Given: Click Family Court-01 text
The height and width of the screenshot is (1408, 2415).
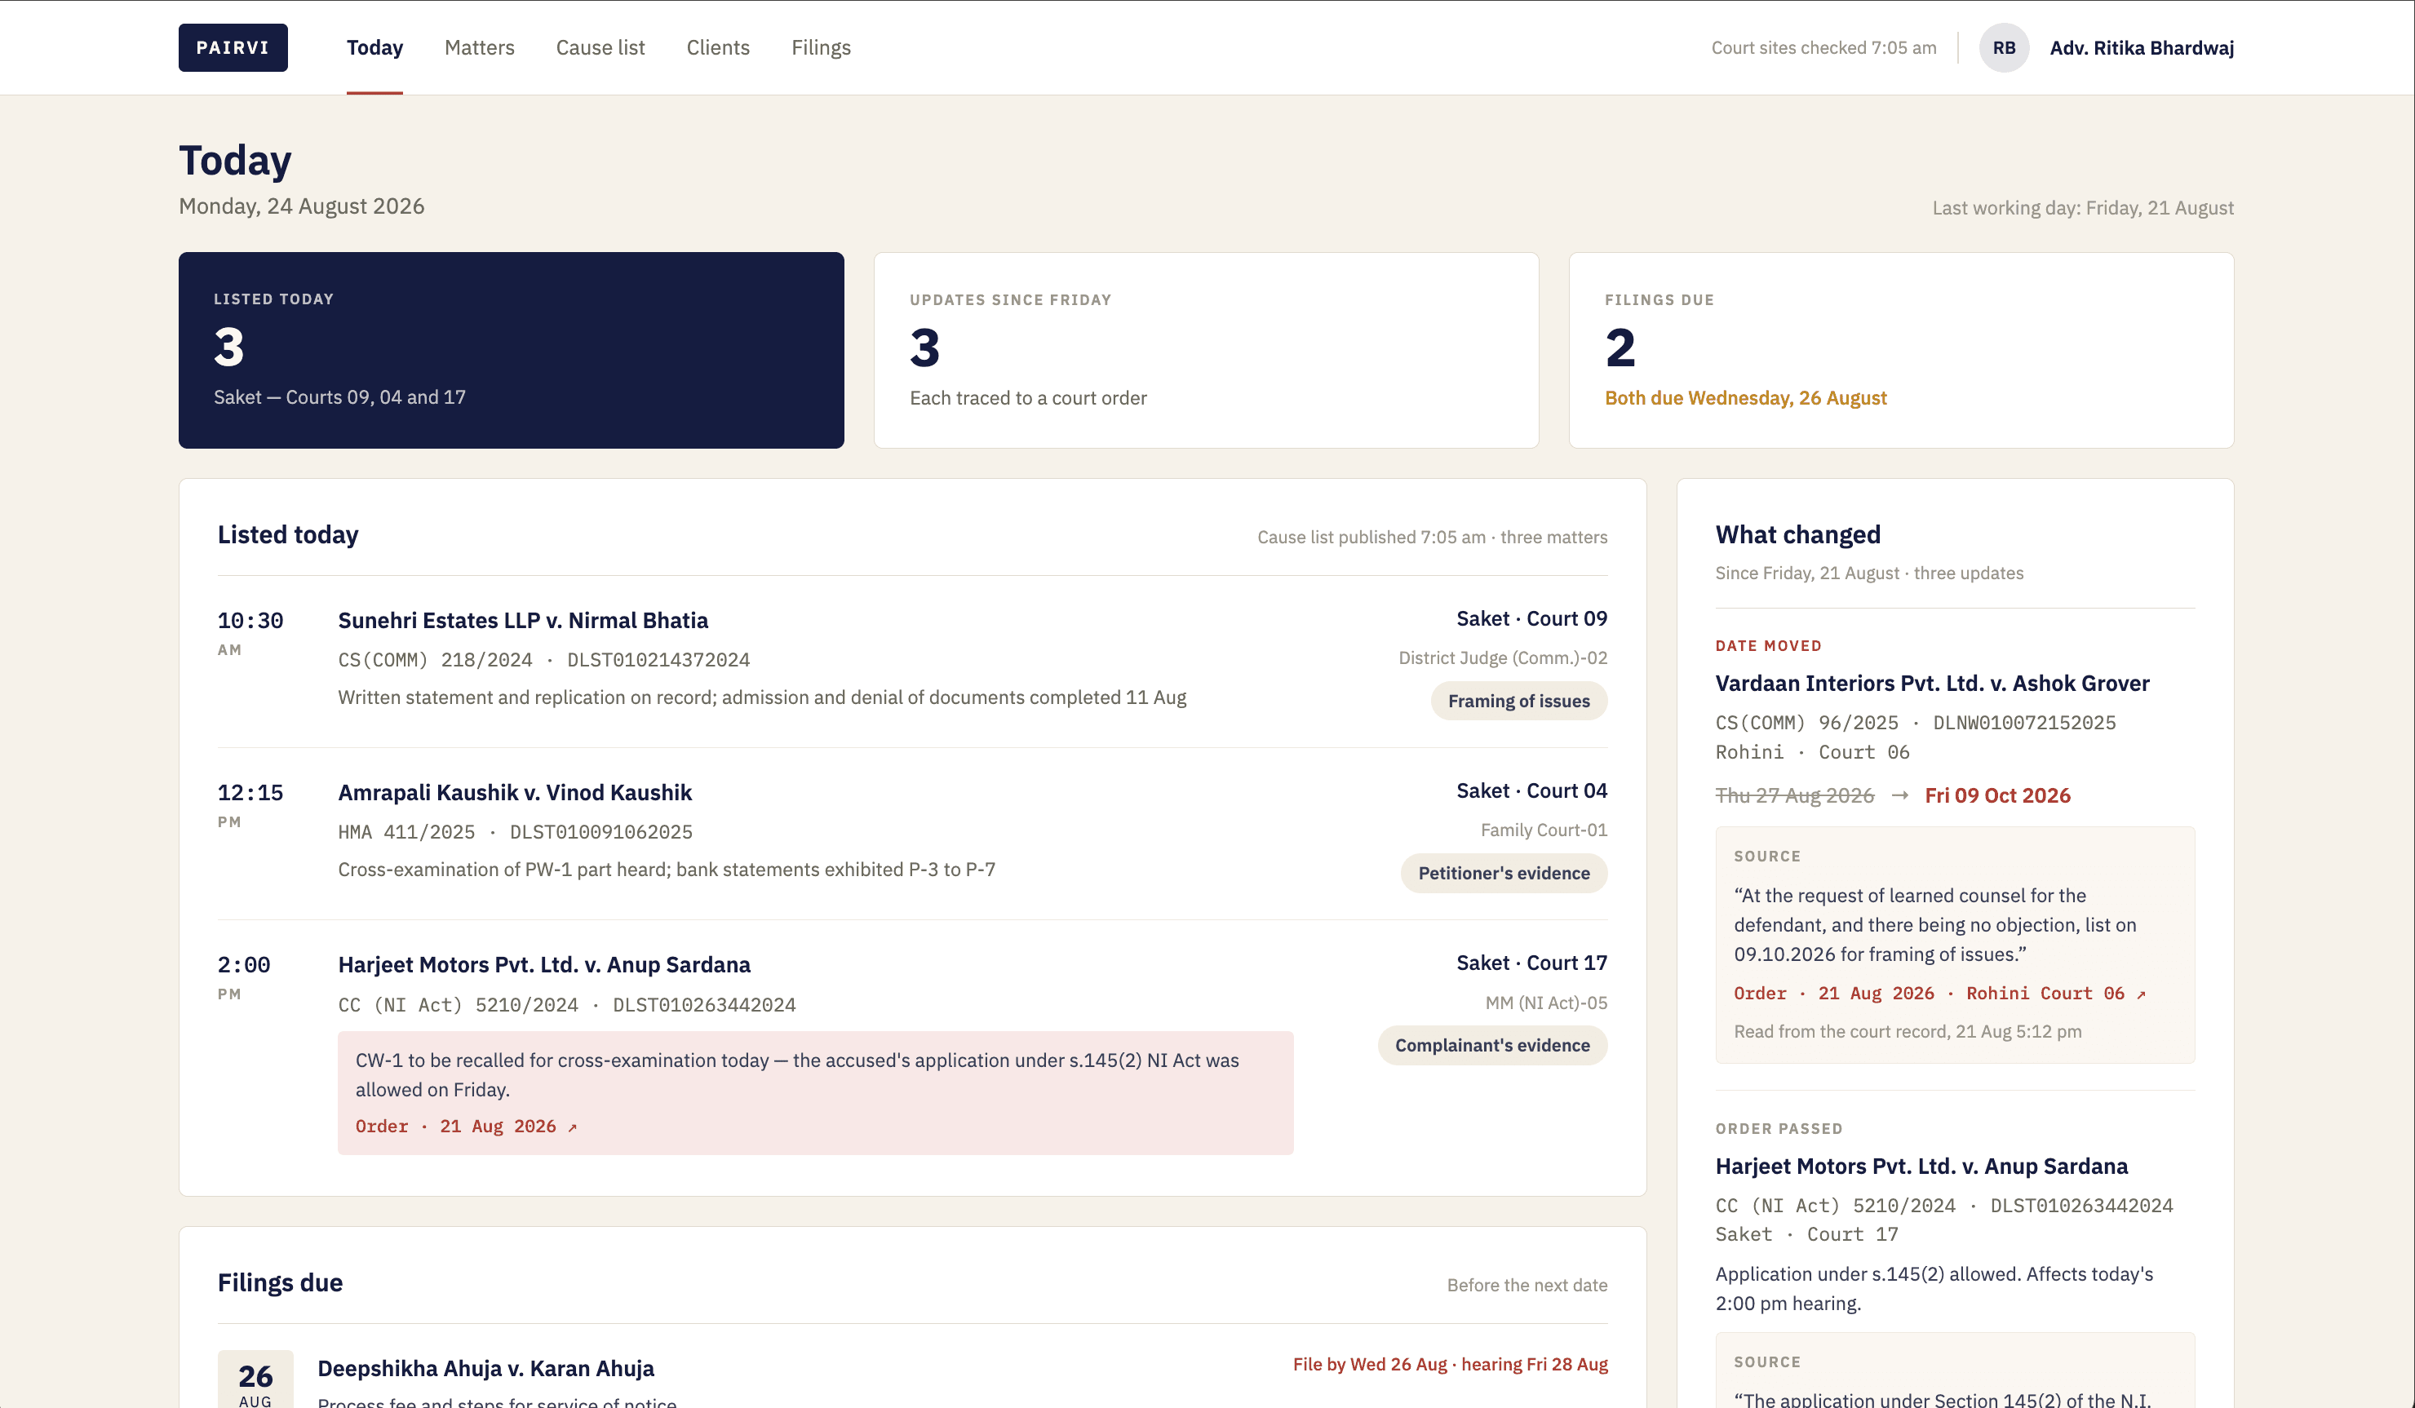Looking at the screenshot, I should tap(1544, 830).
